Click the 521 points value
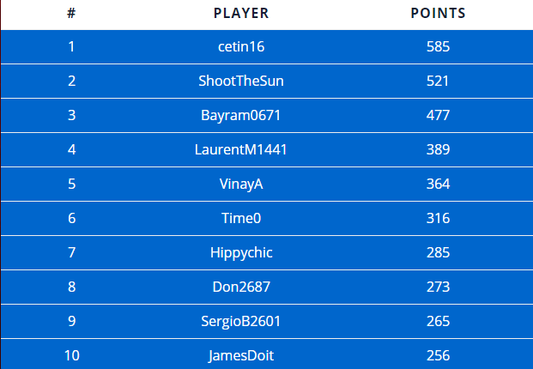This screenshot has height=369, width=533. click(x=438, y=81)
